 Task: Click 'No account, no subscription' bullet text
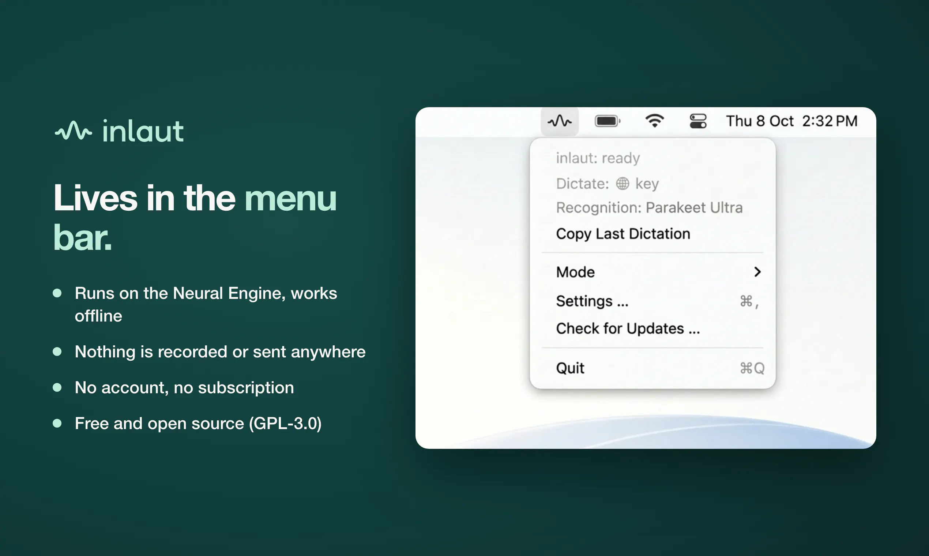184,387
